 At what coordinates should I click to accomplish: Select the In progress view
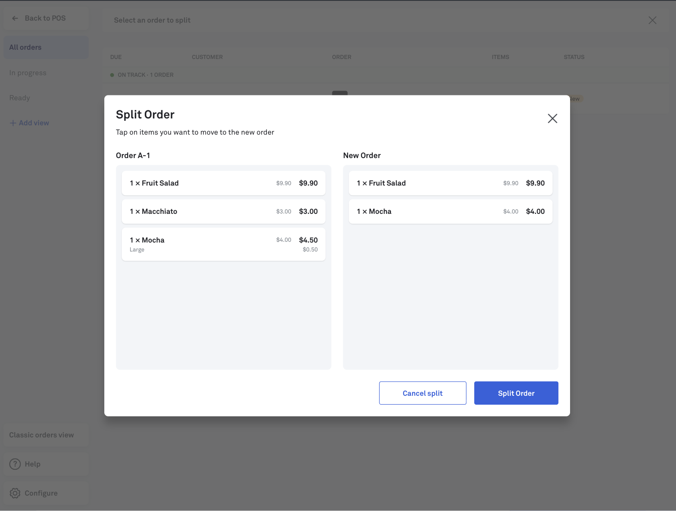[28, 73]
